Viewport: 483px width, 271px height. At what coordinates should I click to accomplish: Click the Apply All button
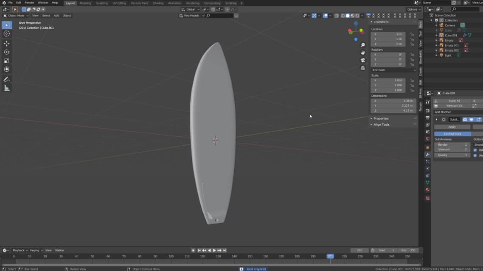click(x=454, y=101)
